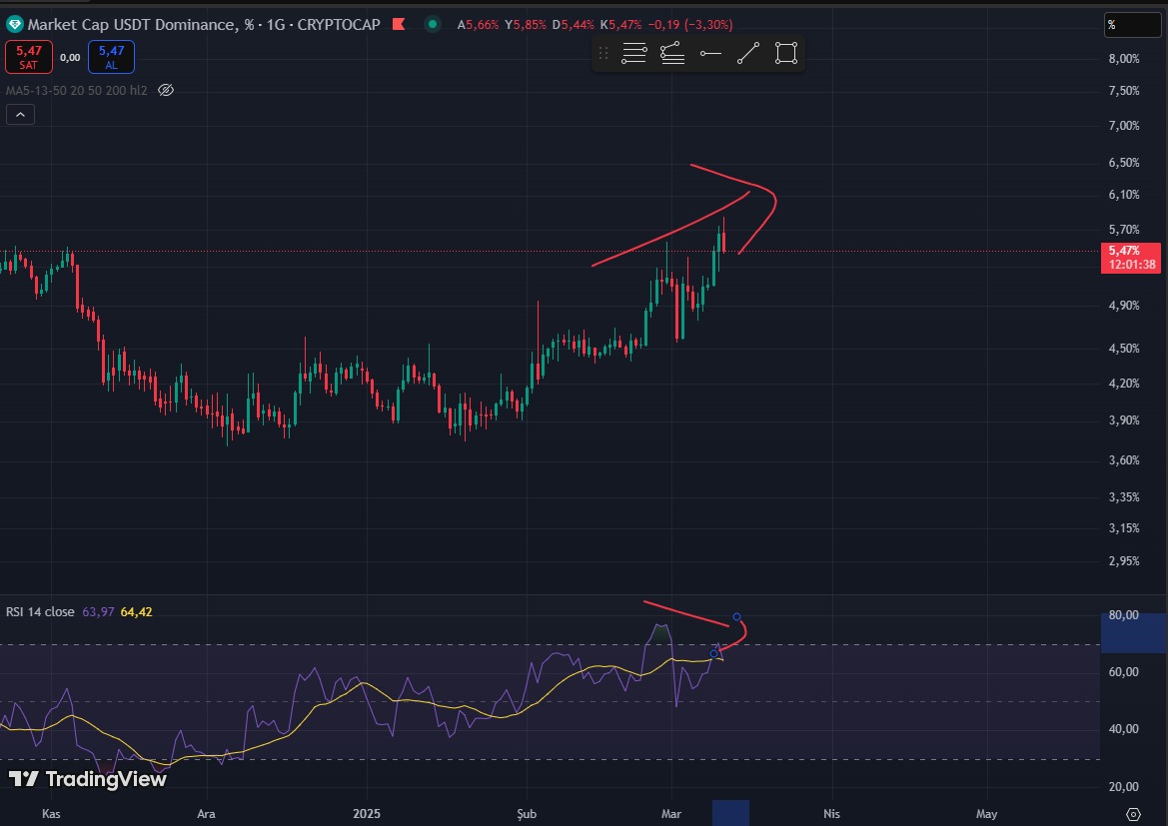The width and height of the screenshot is (1168, 826).
Task: Click the red SAT sell button
Action: click(29, 57)
